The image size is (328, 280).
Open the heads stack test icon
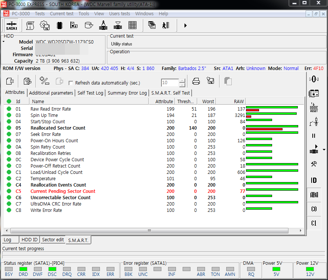(103, 25)
